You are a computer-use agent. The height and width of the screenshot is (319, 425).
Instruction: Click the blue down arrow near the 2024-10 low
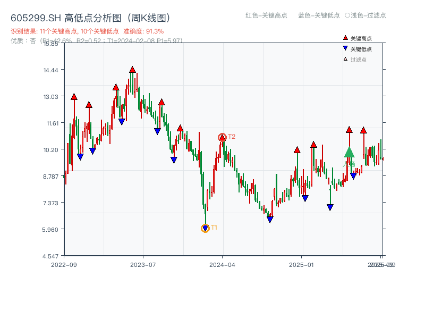(x=270, y=219)
